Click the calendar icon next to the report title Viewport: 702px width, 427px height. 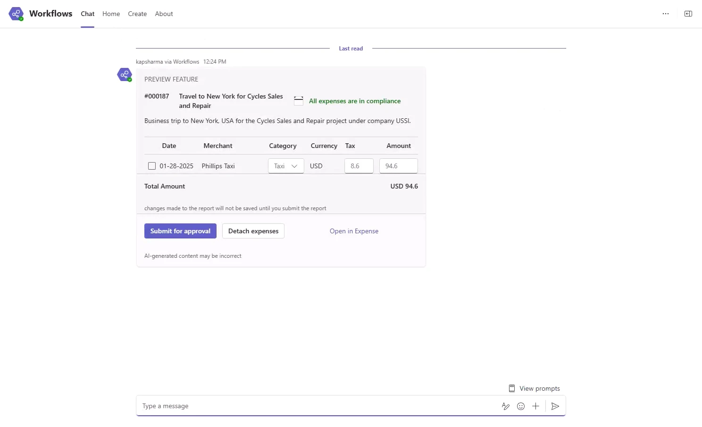point(299,100)
